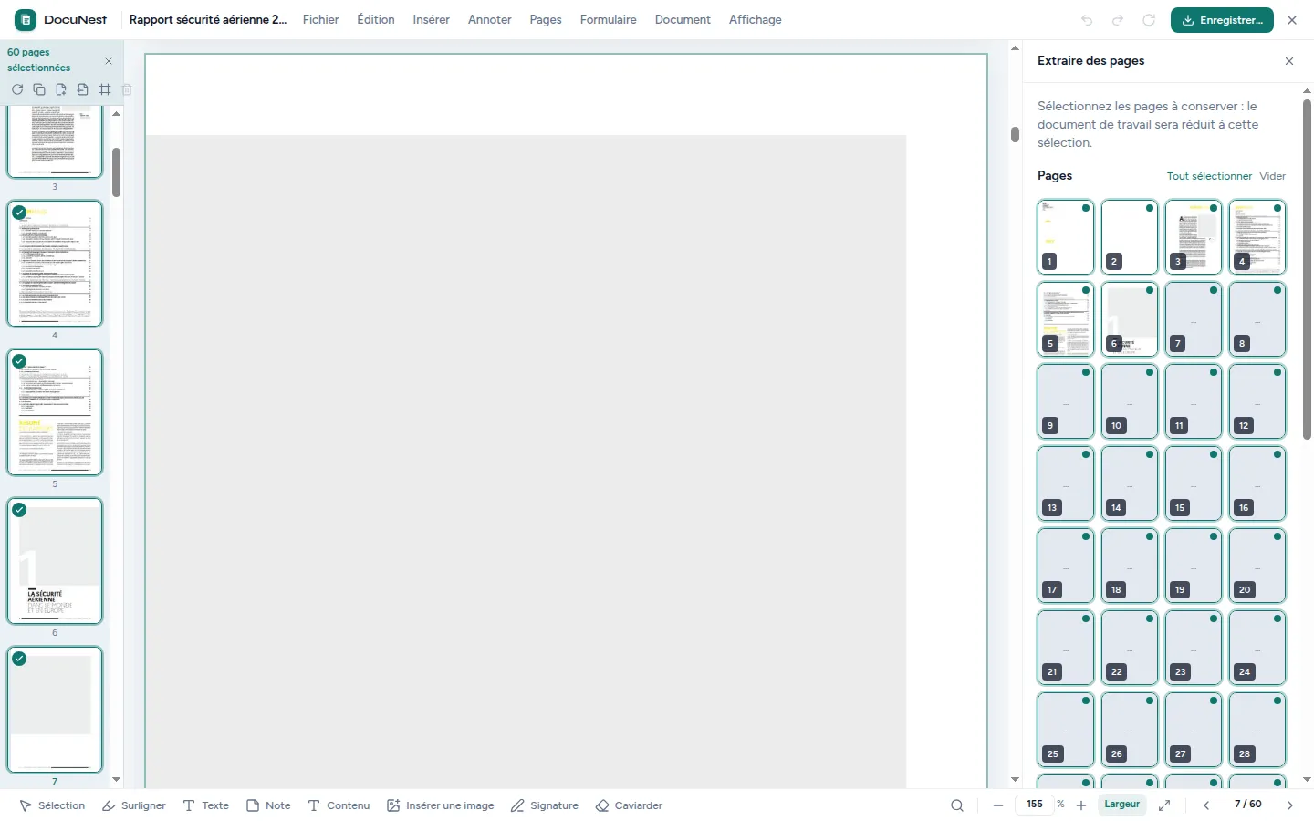
Task: Click the undo arrow in the top bar
Action: click(x=1087, y=20)
